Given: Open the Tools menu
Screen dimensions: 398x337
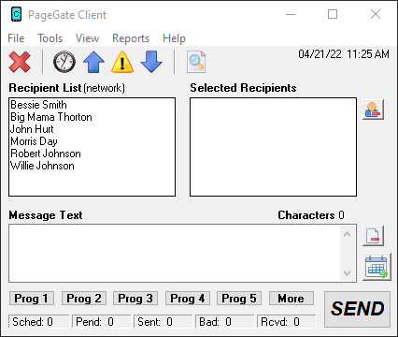Looking at the screenshot, I should click(50, 38).
